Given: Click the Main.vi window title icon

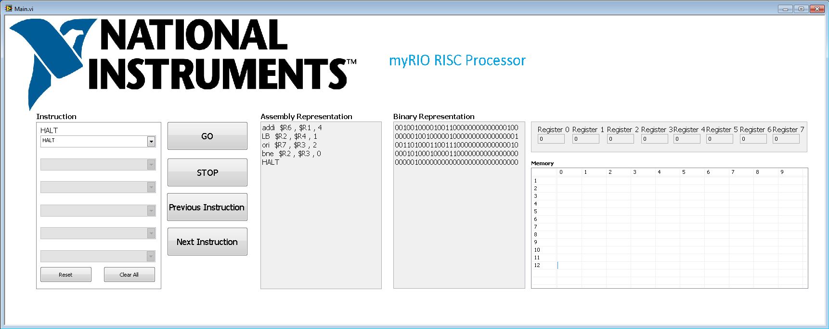Looking at the screenshot, I should 8,8.
